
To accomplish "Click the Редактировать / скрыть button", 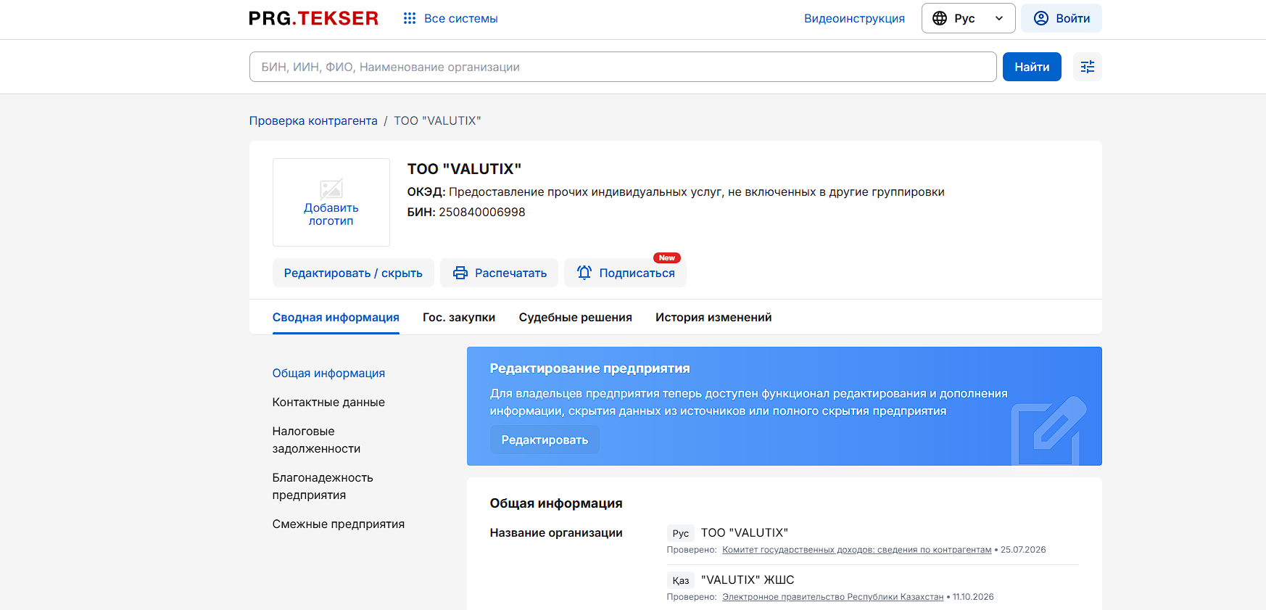I will click(x=353, y=273).
